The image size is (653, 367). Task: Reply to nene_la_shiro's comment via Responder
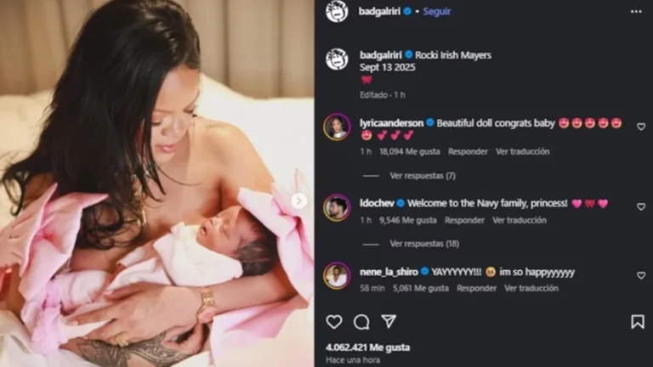point(476,288)
